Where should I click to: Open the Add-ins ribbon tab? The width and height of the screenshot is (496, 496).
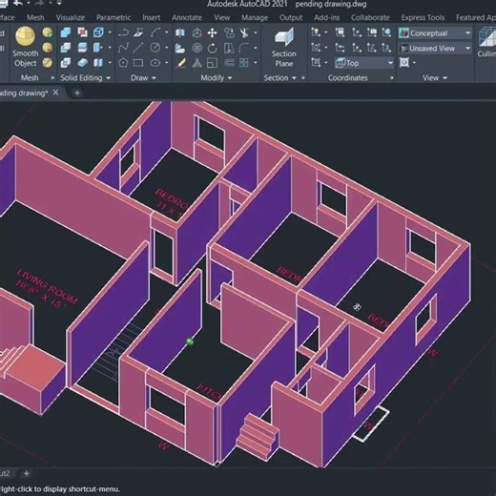326,17
